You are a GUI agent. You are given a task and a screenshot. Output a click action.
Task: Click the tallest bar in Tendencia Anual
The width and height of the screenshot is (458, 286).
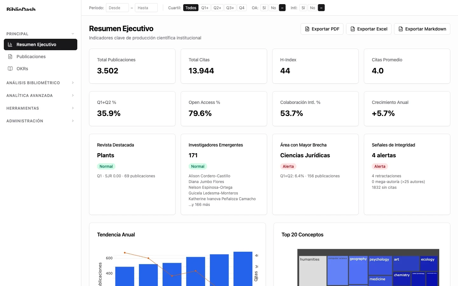[243, 269]
